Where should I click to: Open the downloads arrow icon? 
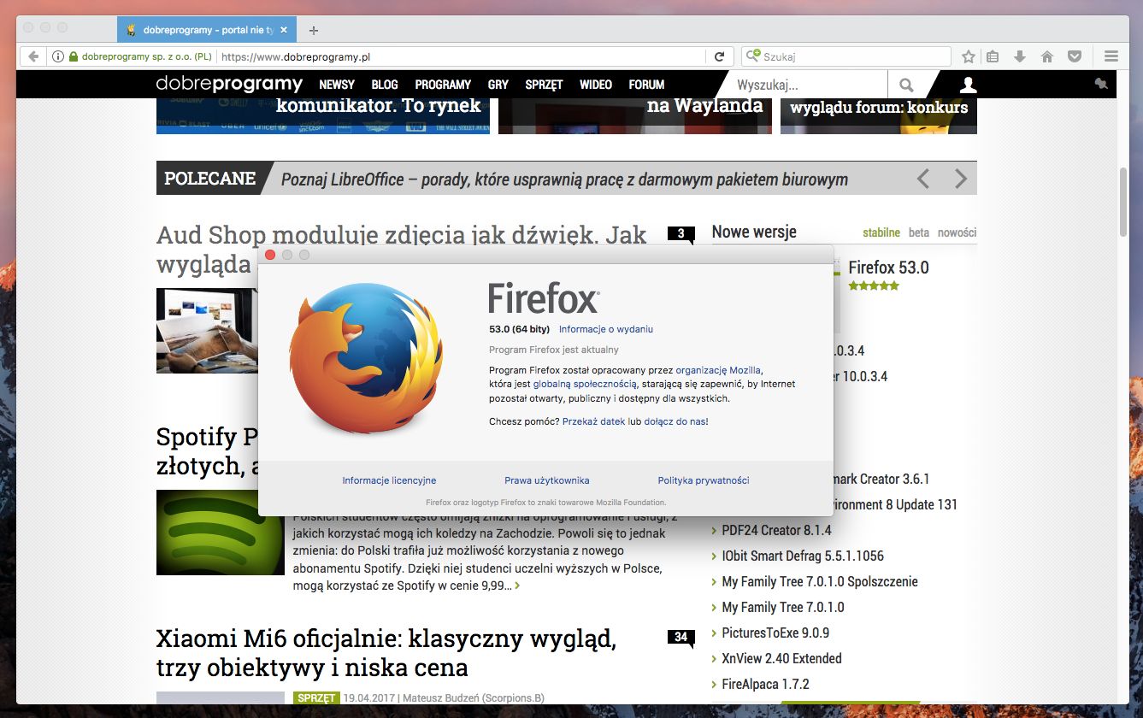pyautogui.click(x=1020, y=56)
